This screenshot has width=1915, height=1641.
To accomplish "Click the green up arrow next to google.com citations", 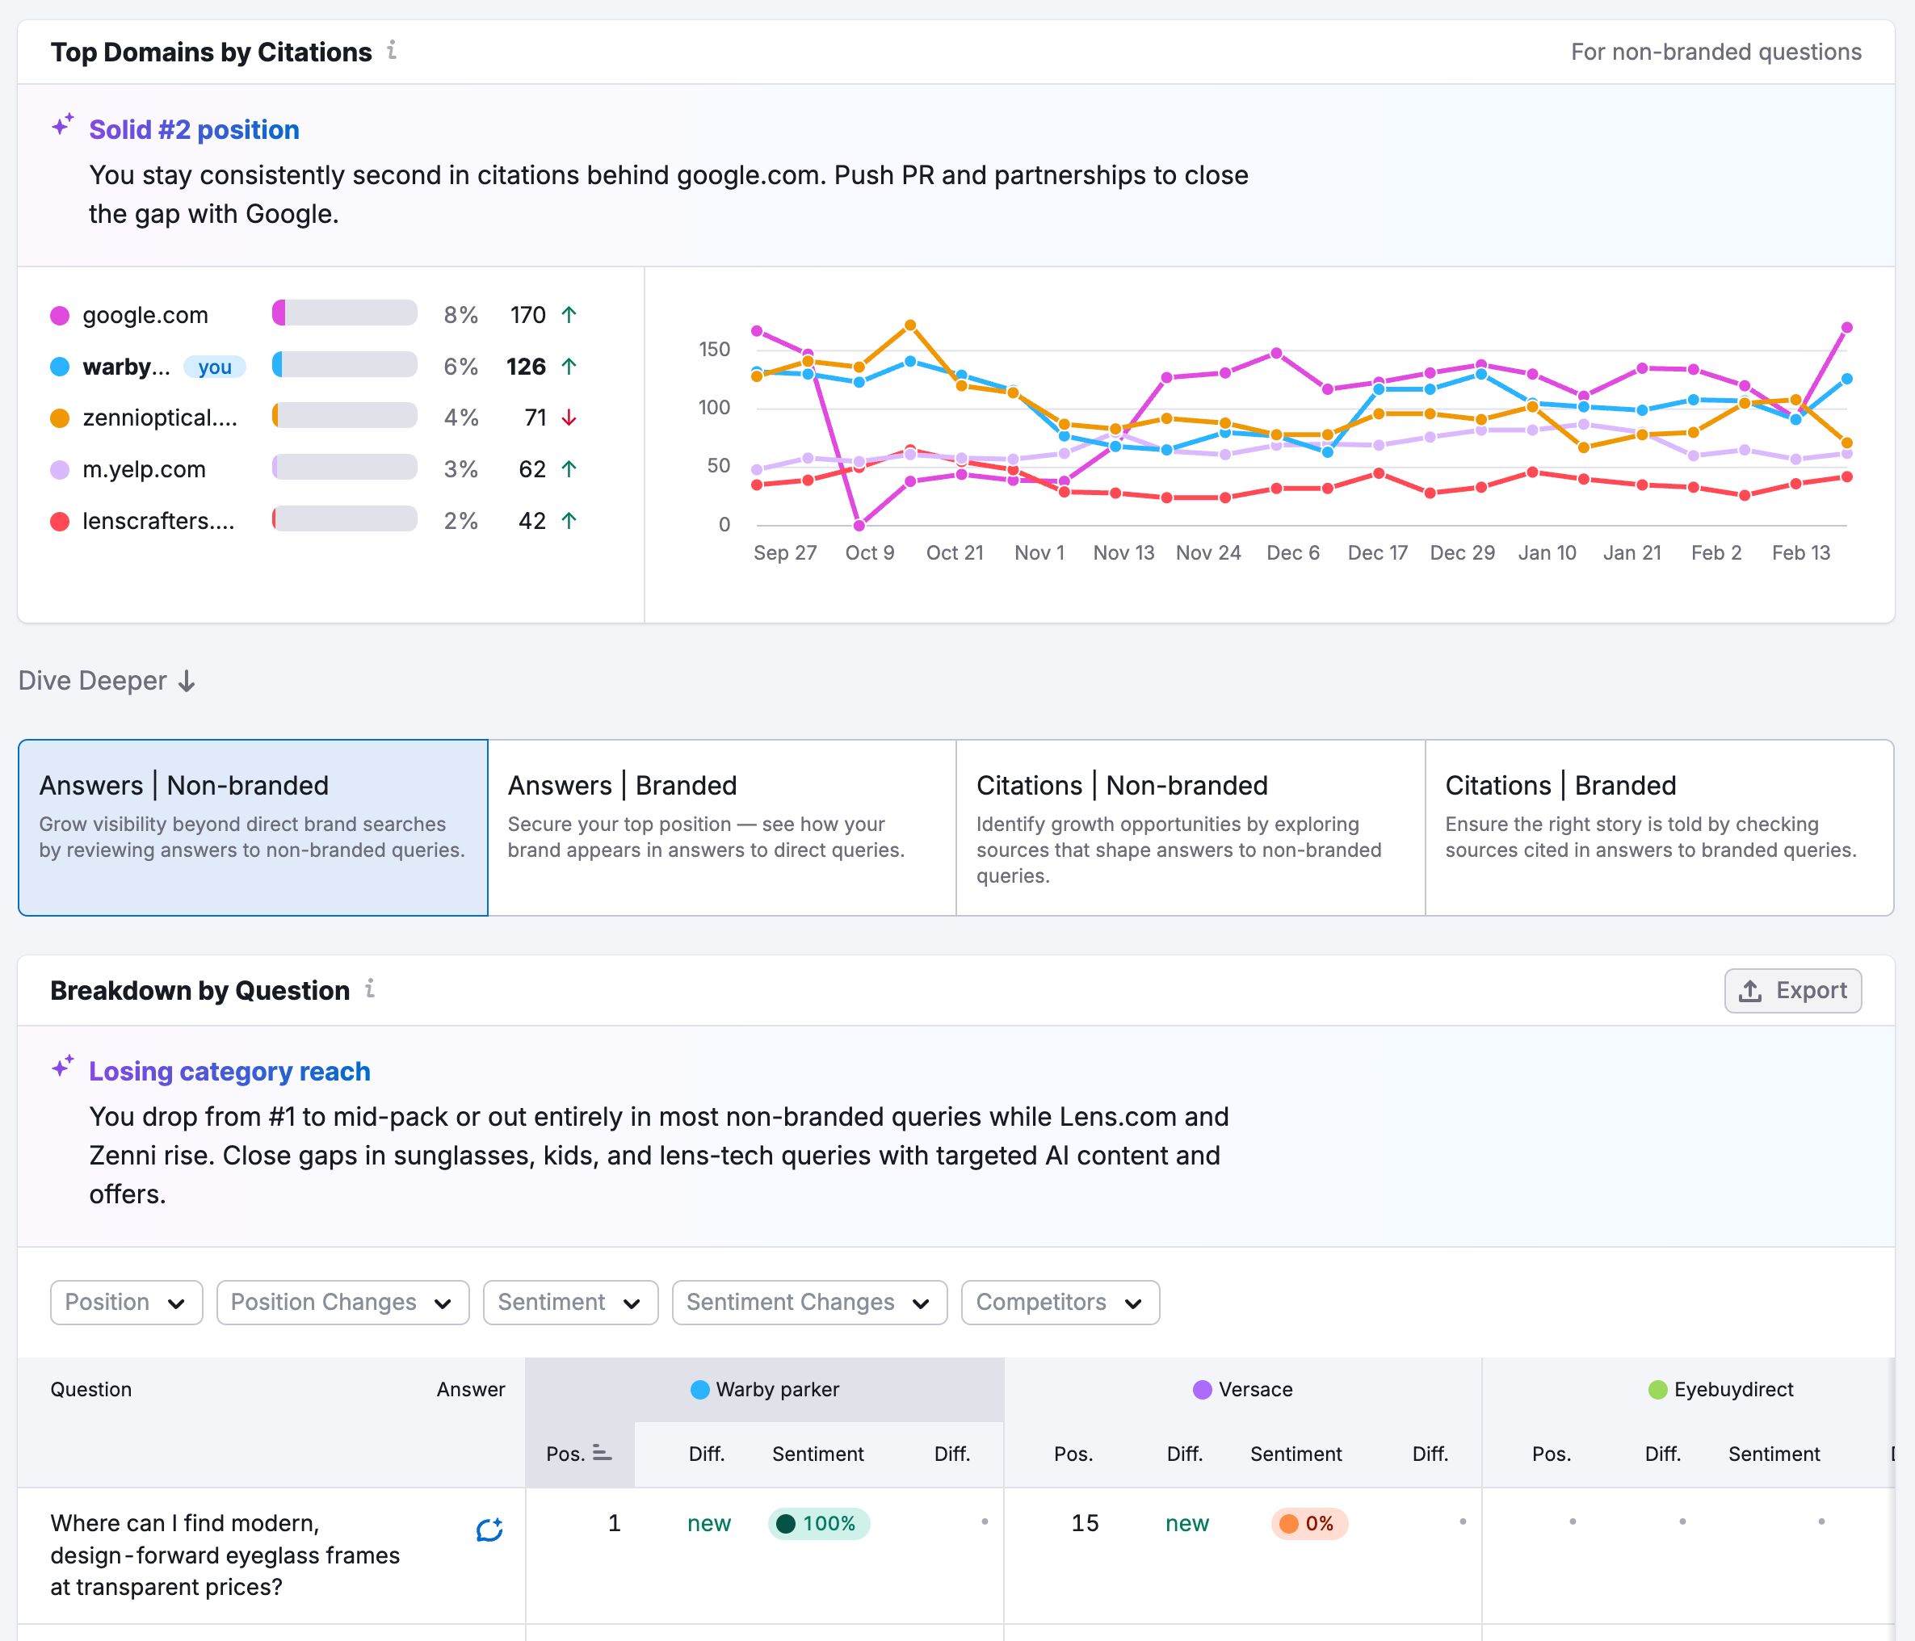I will (570, 314).
